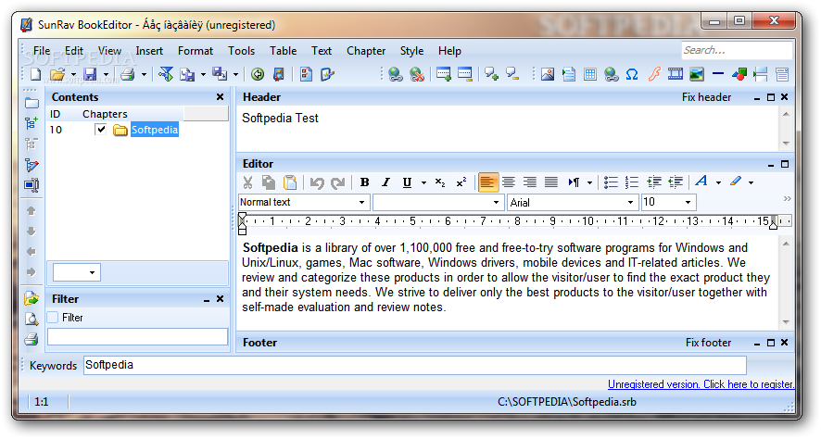
Task: Click the indent icon after the numbered list
Action: pos(654,182)
